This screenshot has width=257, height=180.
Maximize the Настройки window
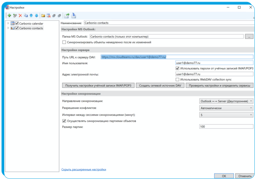(x=239, y=7)
